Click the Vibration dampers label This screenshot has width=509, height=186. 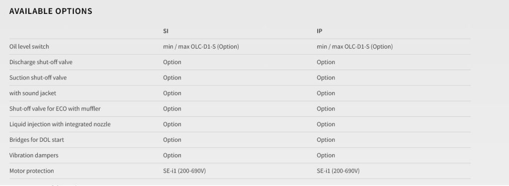click(34, 155)
